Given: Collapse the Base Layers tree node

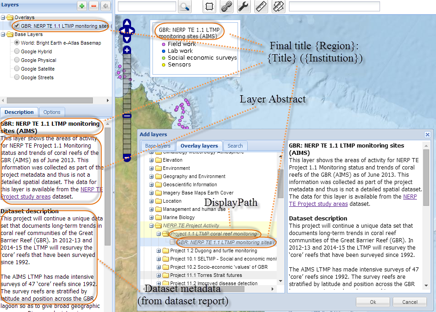Looking at the screenshot, I should (x=3, y=34).
